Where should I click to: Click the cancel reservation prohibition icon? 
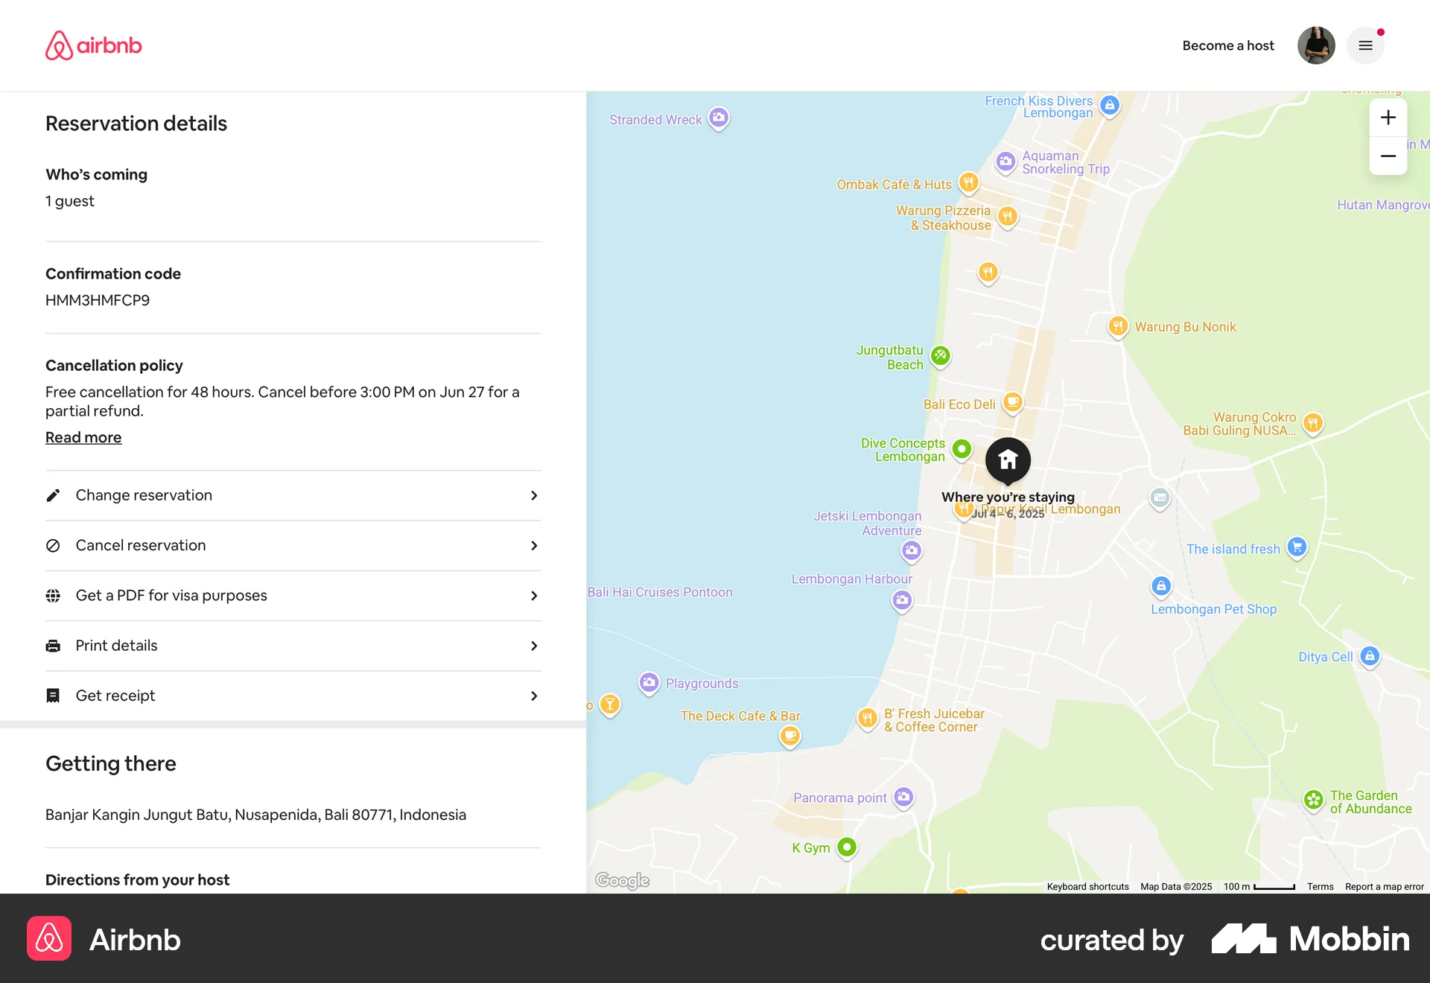coord(53,545)
